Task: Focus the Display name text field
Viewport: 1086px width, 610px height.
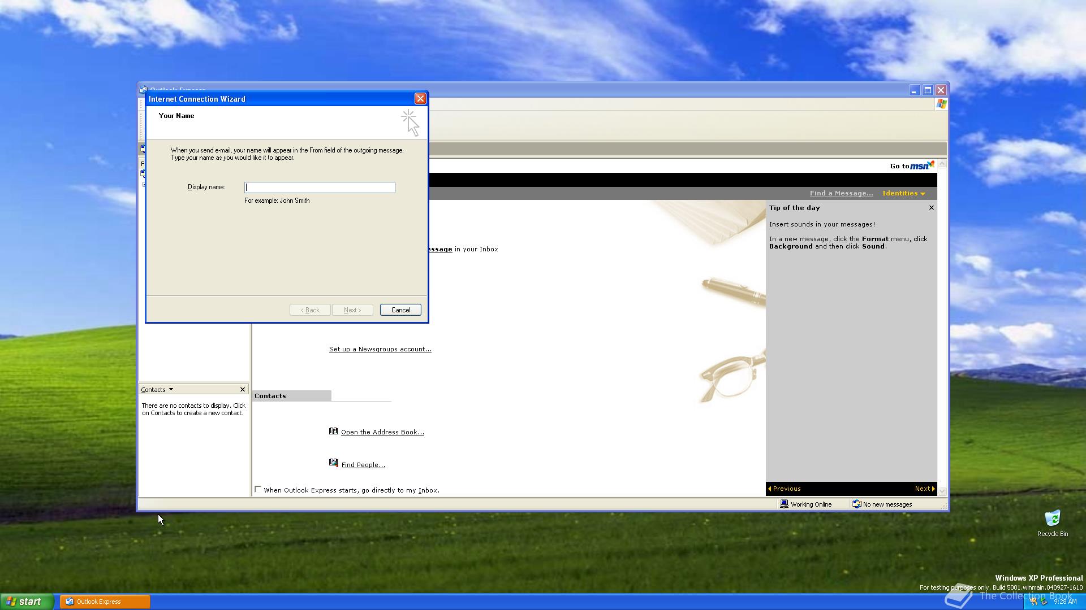Action: point(320,188)
